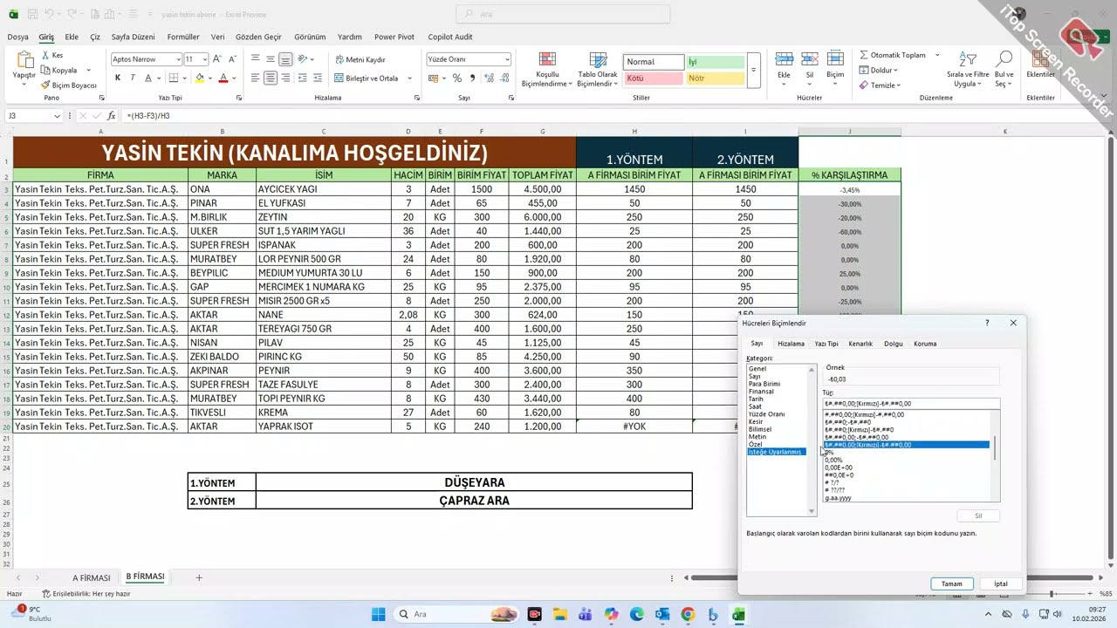1117x628 pixels.
Task: Apply the comma thousands separator style
Action: (471, 78)
